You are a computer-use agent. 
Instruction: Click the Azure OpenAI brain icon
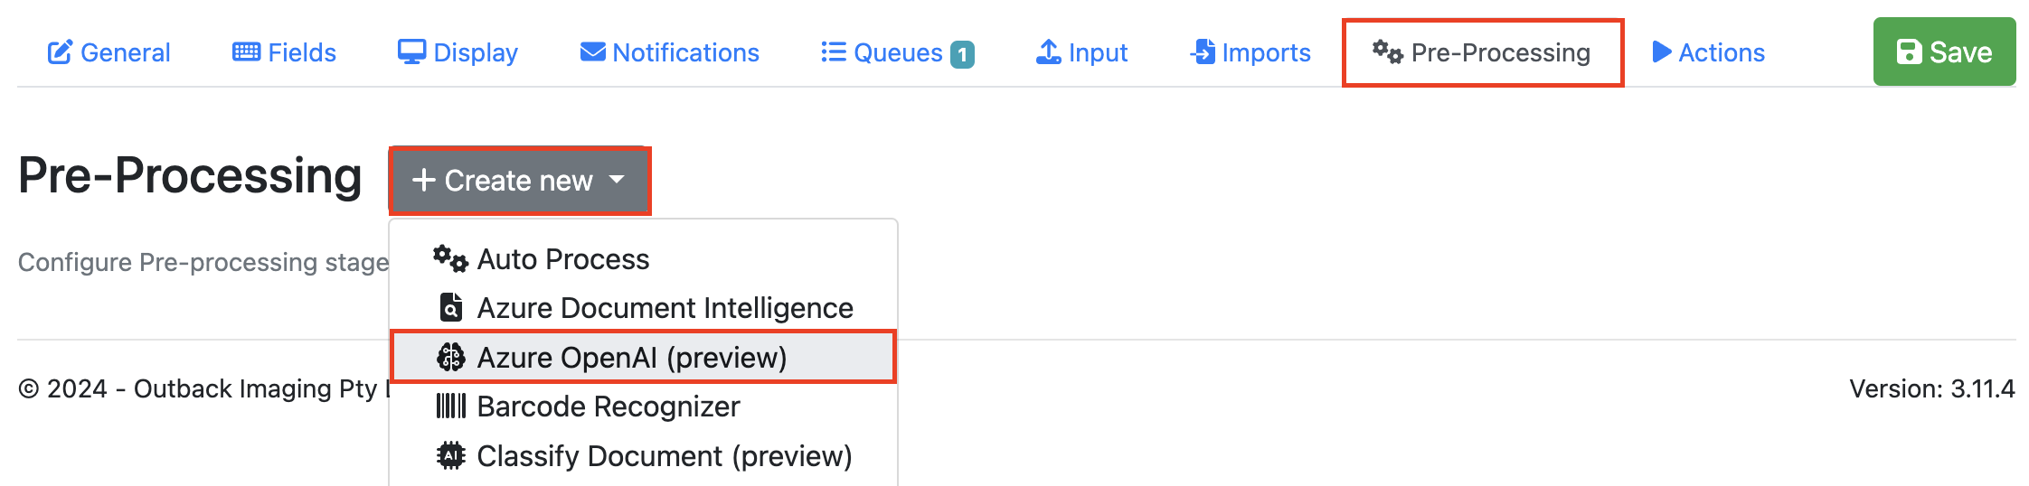pyautogui.click(x=450, y=358)
